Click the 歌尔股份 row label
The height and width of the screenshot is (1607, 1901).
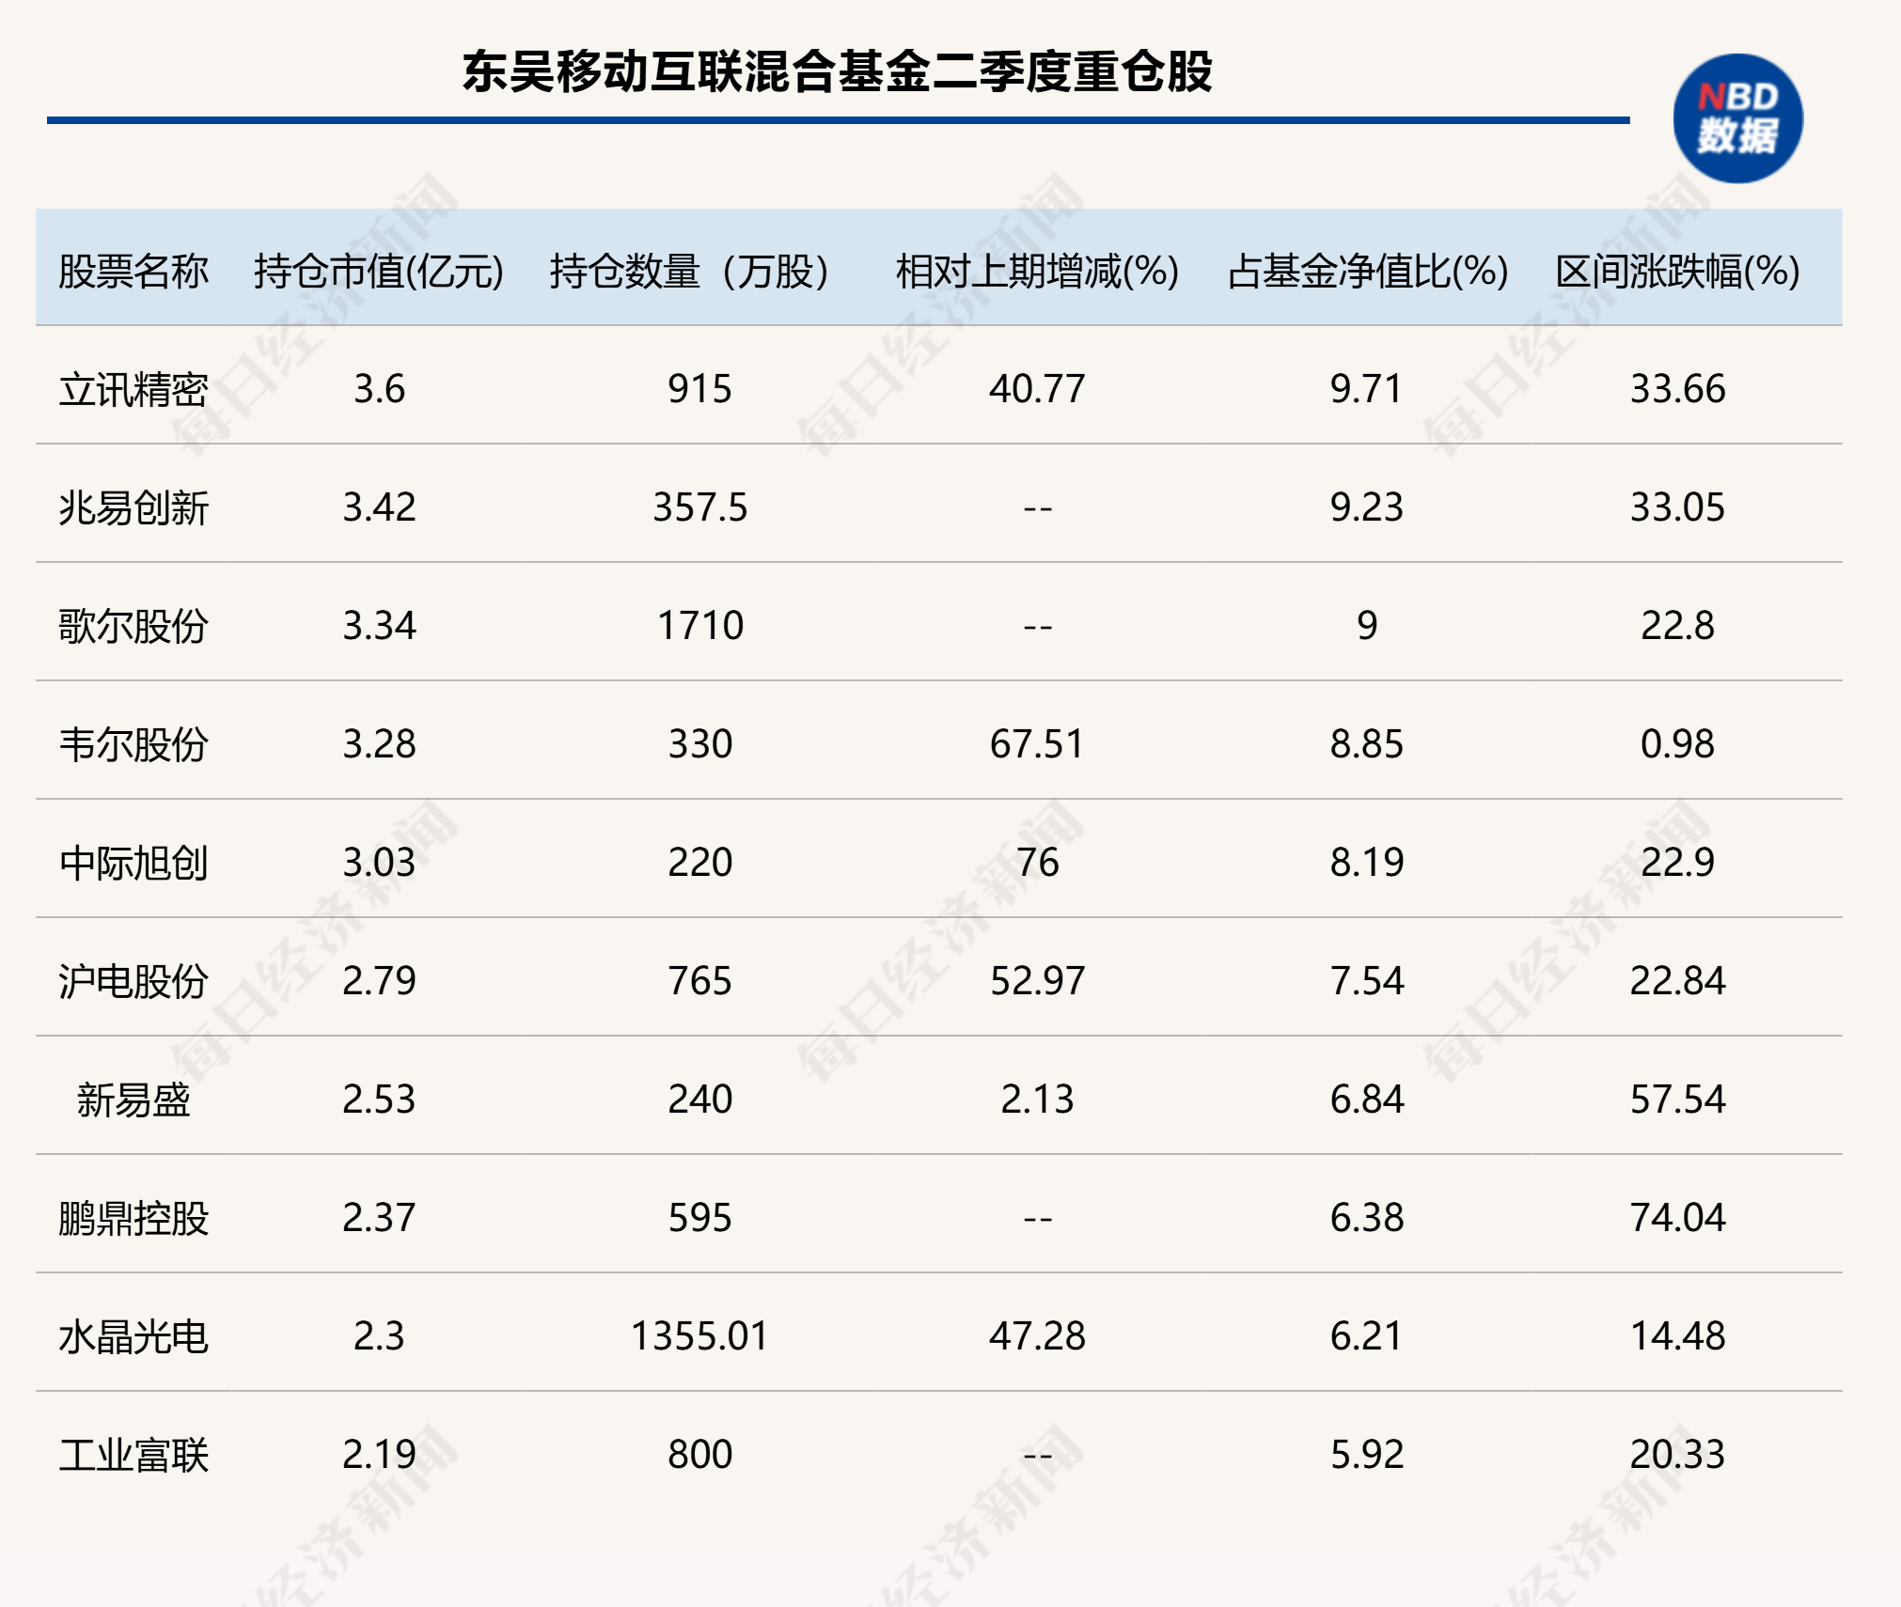133,626
